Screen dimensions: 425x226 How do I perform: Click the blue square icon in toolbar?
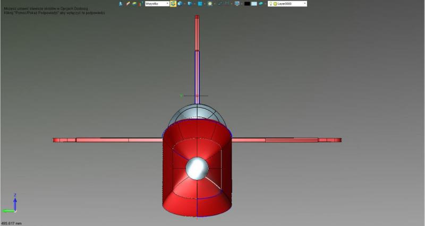click(200, 4)
